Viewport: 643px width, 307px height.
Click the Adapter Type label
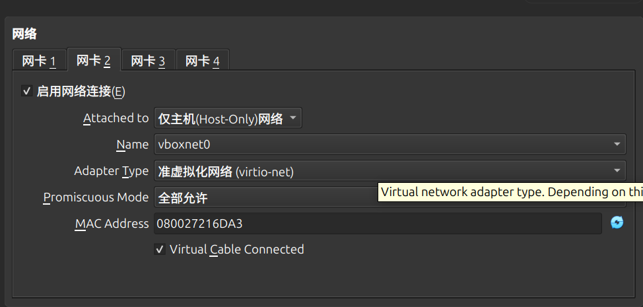coord(111,171)
